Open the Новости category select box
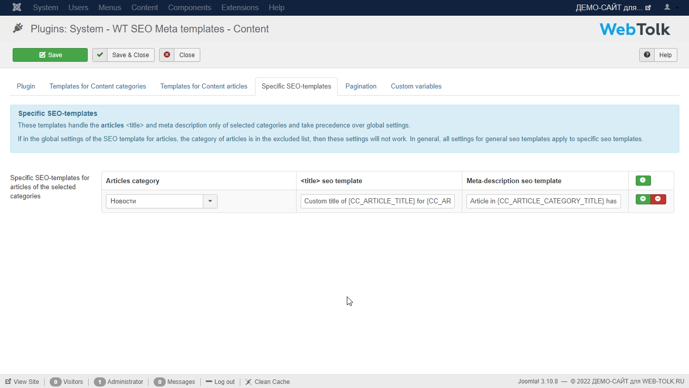This screenshot has width=689, height=388. point(155,201)
